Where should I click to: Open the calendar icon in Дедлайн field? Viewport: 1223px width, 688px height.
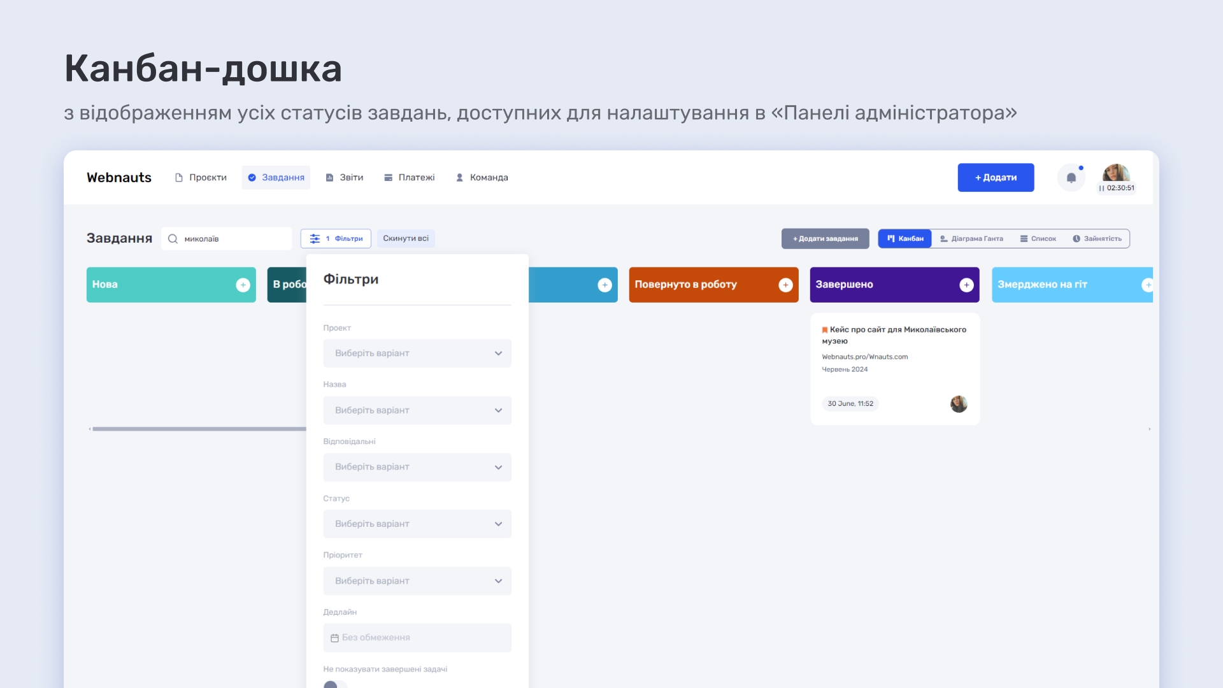[x=334, y=637]
